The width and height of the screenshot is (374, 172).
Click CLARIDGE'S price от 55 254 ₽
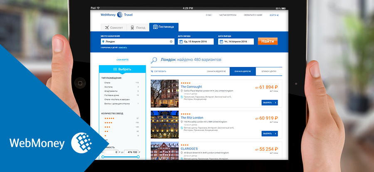pyautogui.click(x=266, y=149)
